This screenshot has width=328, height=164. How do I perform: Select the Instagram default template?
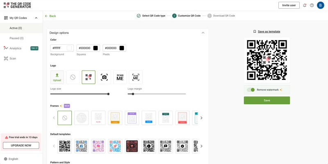[x=98, y=146]
